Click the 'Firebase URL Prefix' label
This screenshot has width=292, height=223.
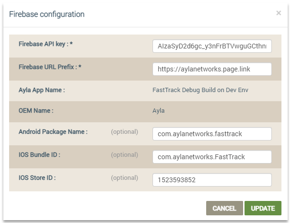pos(50,67)
